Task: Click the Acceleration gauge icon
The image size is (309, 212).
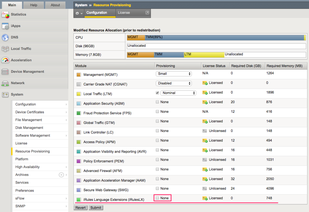Action: (5, 60)
